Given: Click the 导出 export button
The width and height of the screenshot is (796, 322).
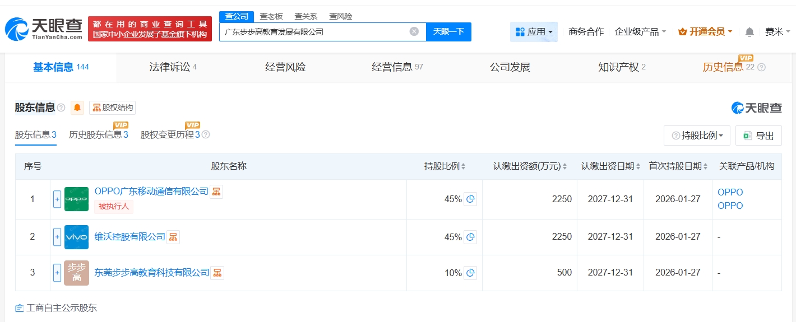Looking at the screenshot, I should [758, 136].
